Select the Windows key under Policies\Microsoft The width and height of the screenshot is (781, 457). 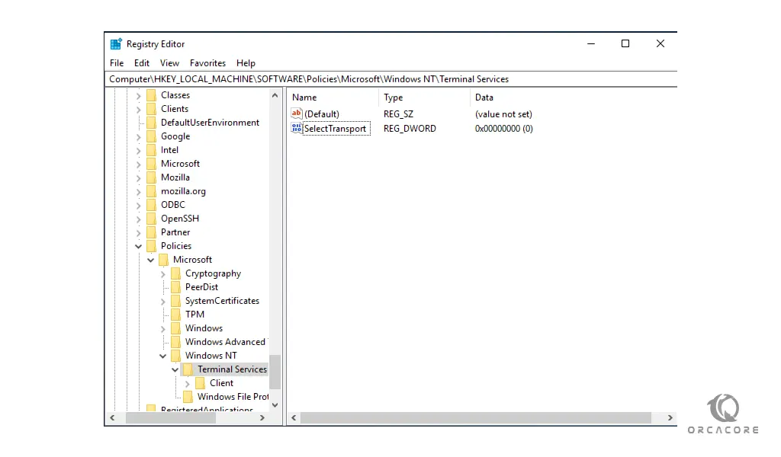pos(204,328)
